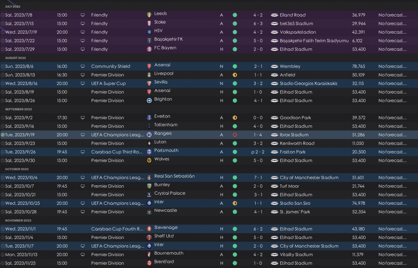
Task: Toggle the green selection tick on the Rangers row
Action: (3, 135)
